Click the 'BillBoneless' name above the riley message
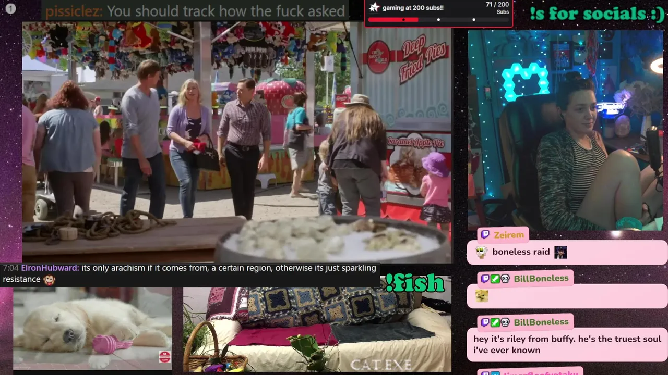668x375 pixels. tap(541, 322)
